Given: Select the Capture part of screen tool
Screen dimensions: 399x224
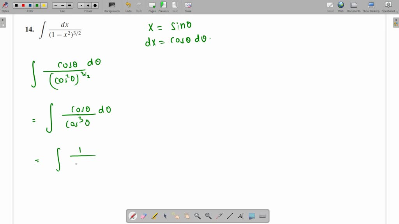Looking at the screenshot, I should pos(251,216).
